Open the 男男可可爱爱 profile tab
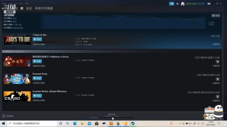Viewport: 227px width, 127px height. (44, 8)
